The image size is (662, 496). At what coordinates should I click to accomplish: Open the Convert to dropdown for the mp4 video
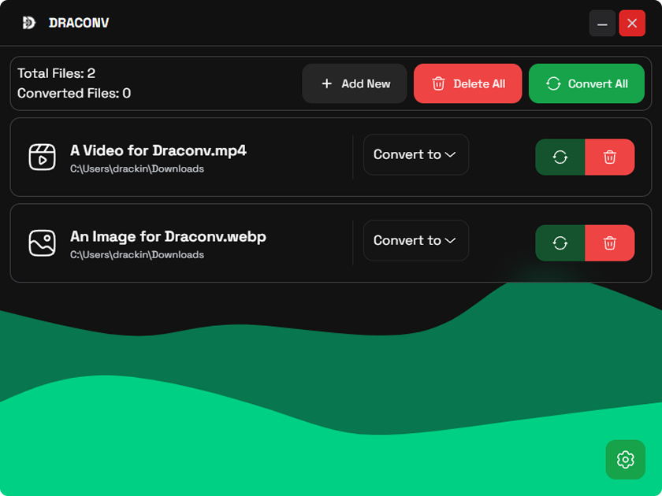pos(415,154)
